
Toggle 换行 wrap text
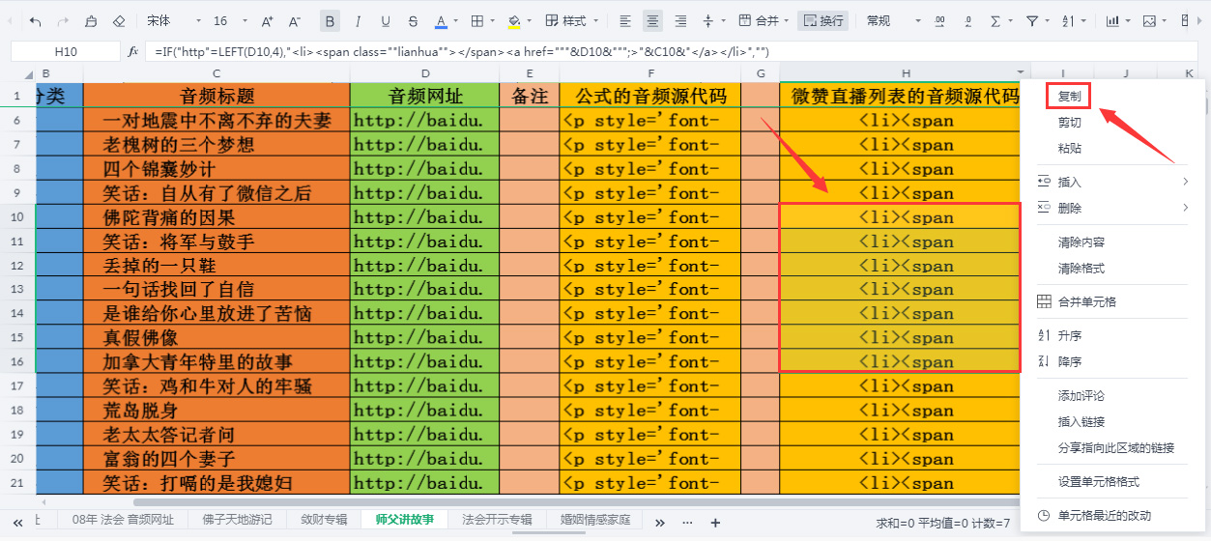pyautogui.click(x=822, y=20)
